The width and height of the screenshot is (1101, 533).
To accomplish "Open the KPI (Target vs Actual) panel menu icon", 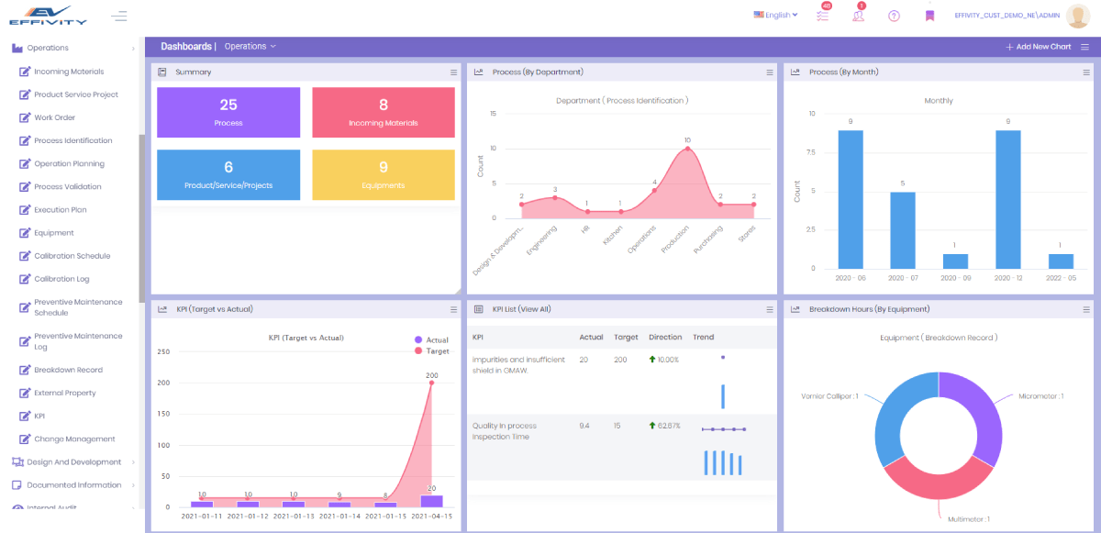I will (x=452, y=309).
